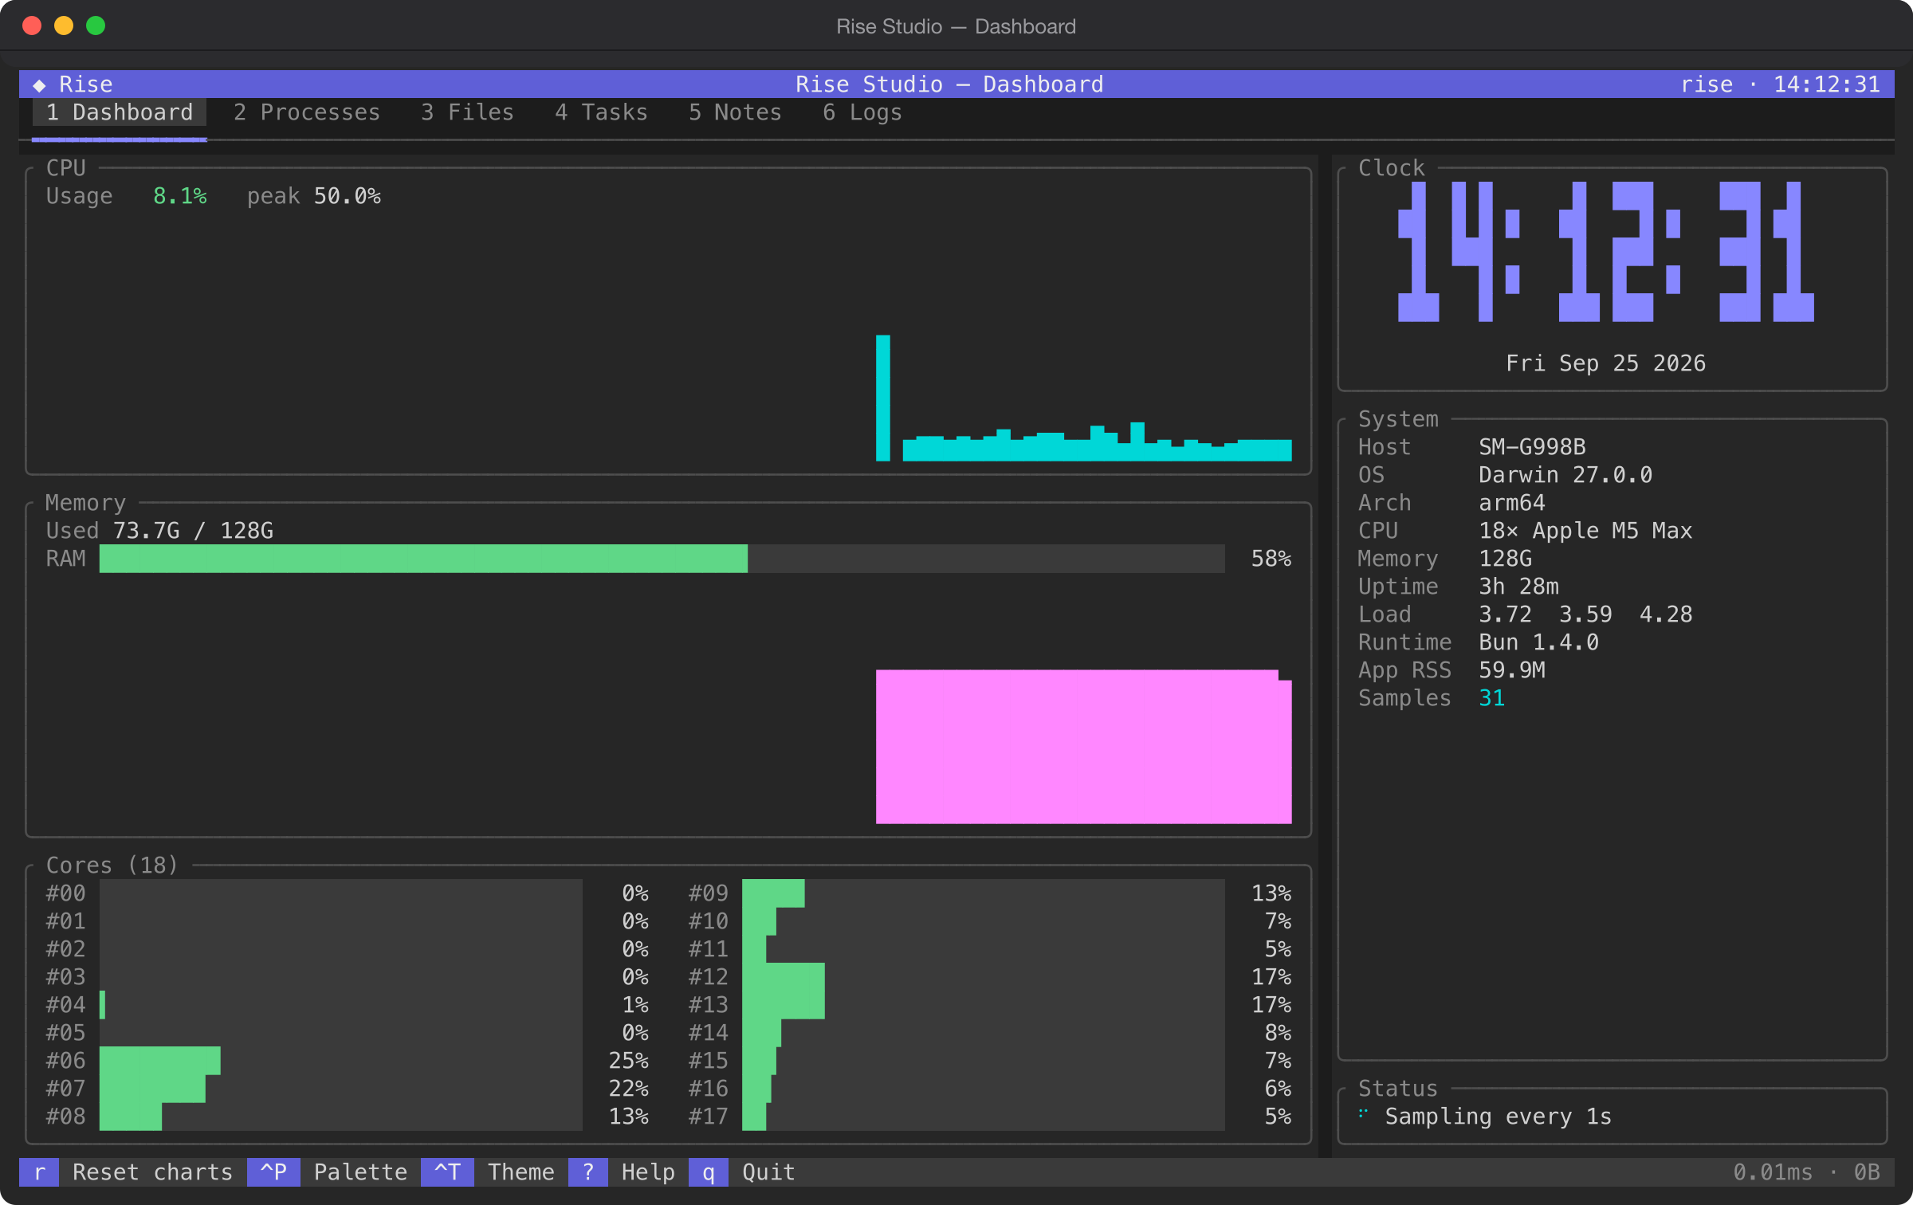The image size is (1913, 1205).
Task: Open the Palette with ^P key
Action: (273, 1172)
